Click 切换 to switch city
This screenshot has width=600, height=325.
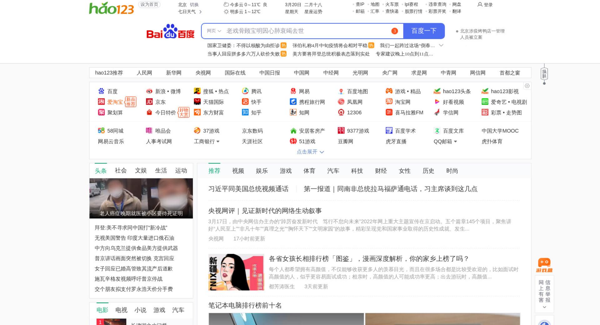[x=194, y=5]
